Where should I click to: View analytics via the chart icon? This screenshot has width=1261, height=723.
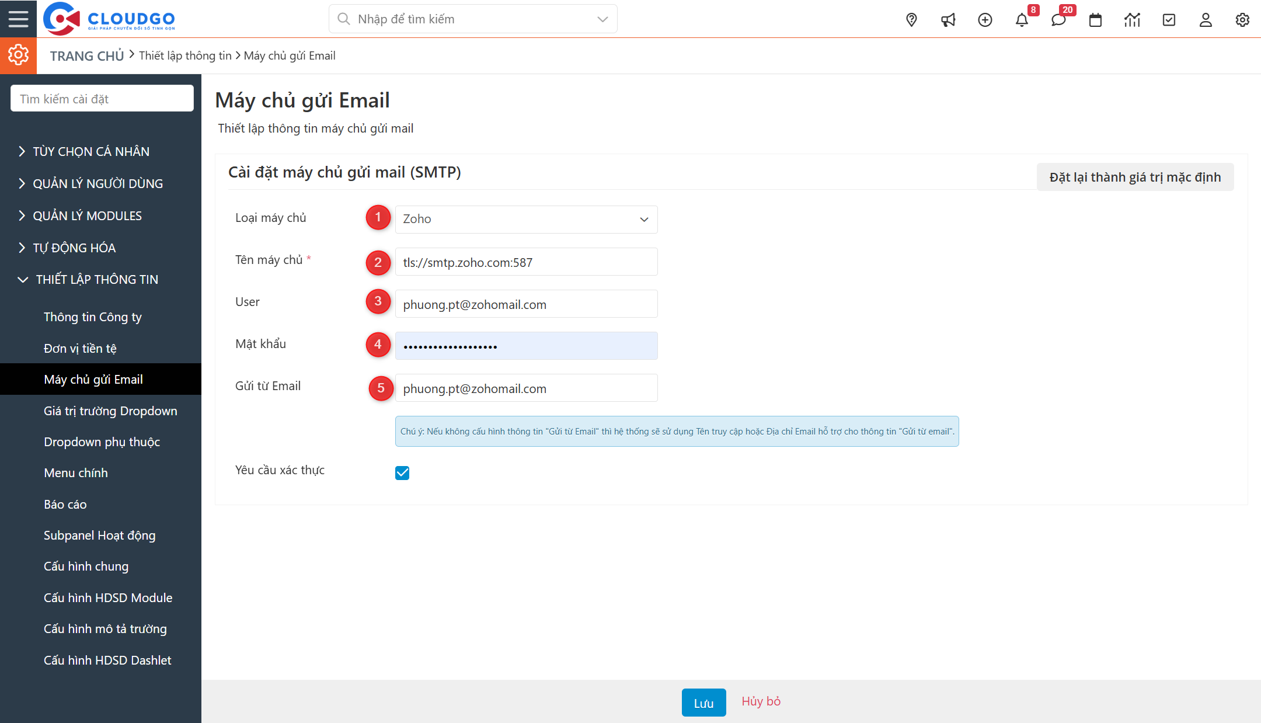(x=1132, y=19)
